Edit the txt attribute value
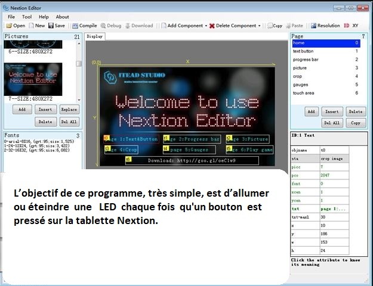373x286 pixels. 334,209
